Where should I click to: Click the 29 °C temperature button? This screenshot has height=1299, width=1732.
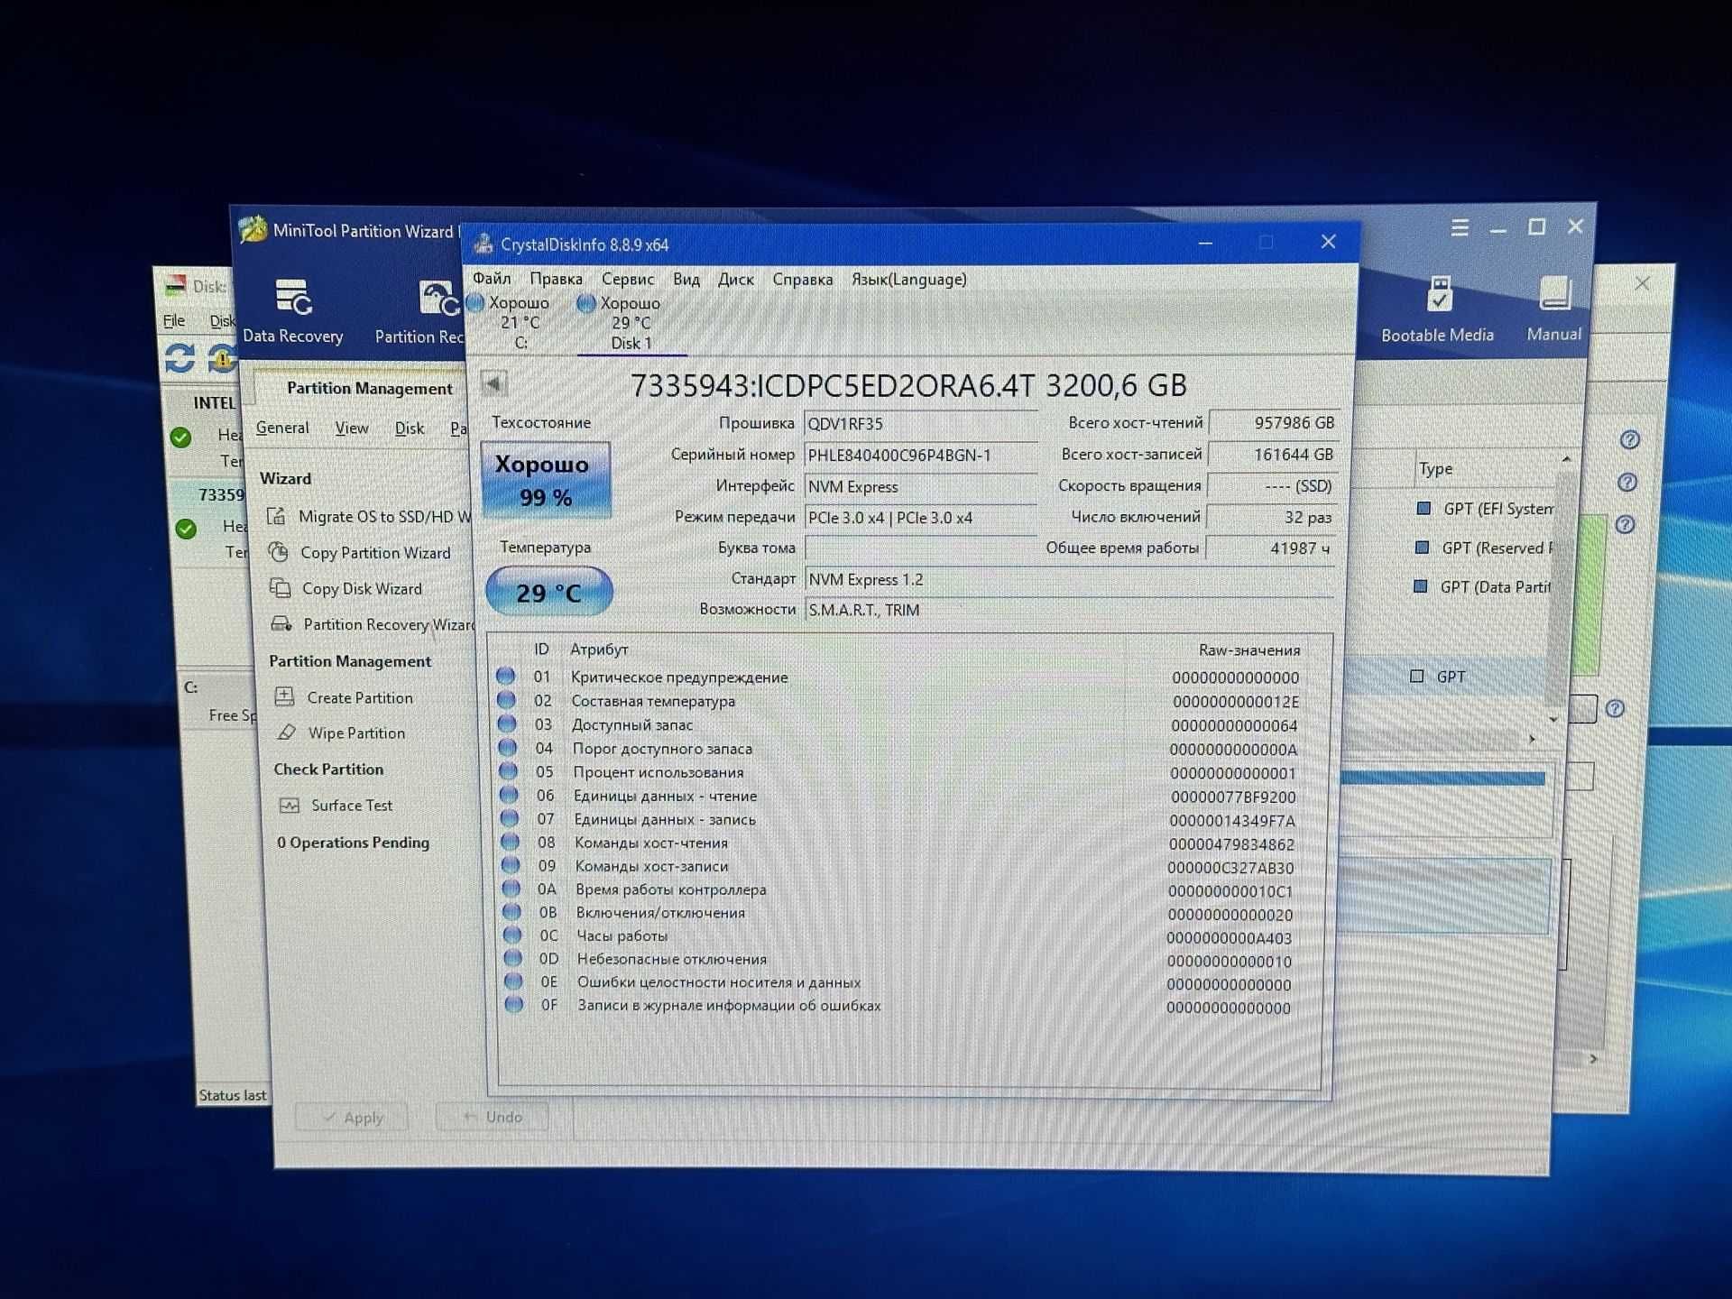pyautogui.click(x=549, y=592)
